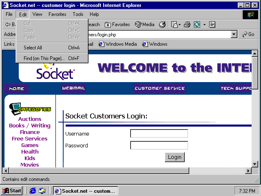Close the open Edit menu

23,15
